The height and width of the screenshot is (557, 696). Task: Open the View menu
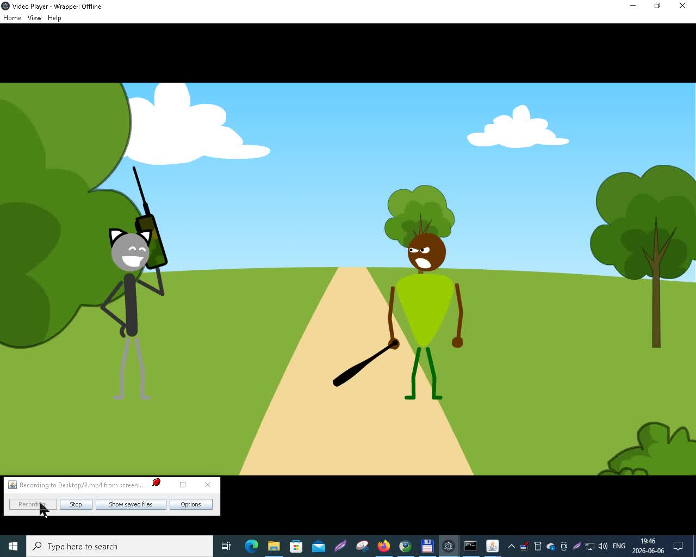34,18
